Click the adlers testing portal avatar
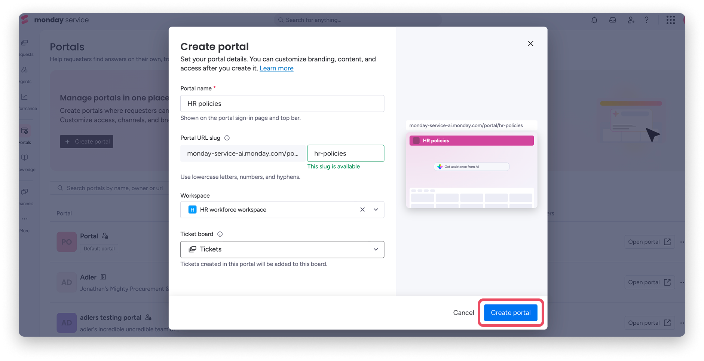704x361 pixels. [67, 323]
